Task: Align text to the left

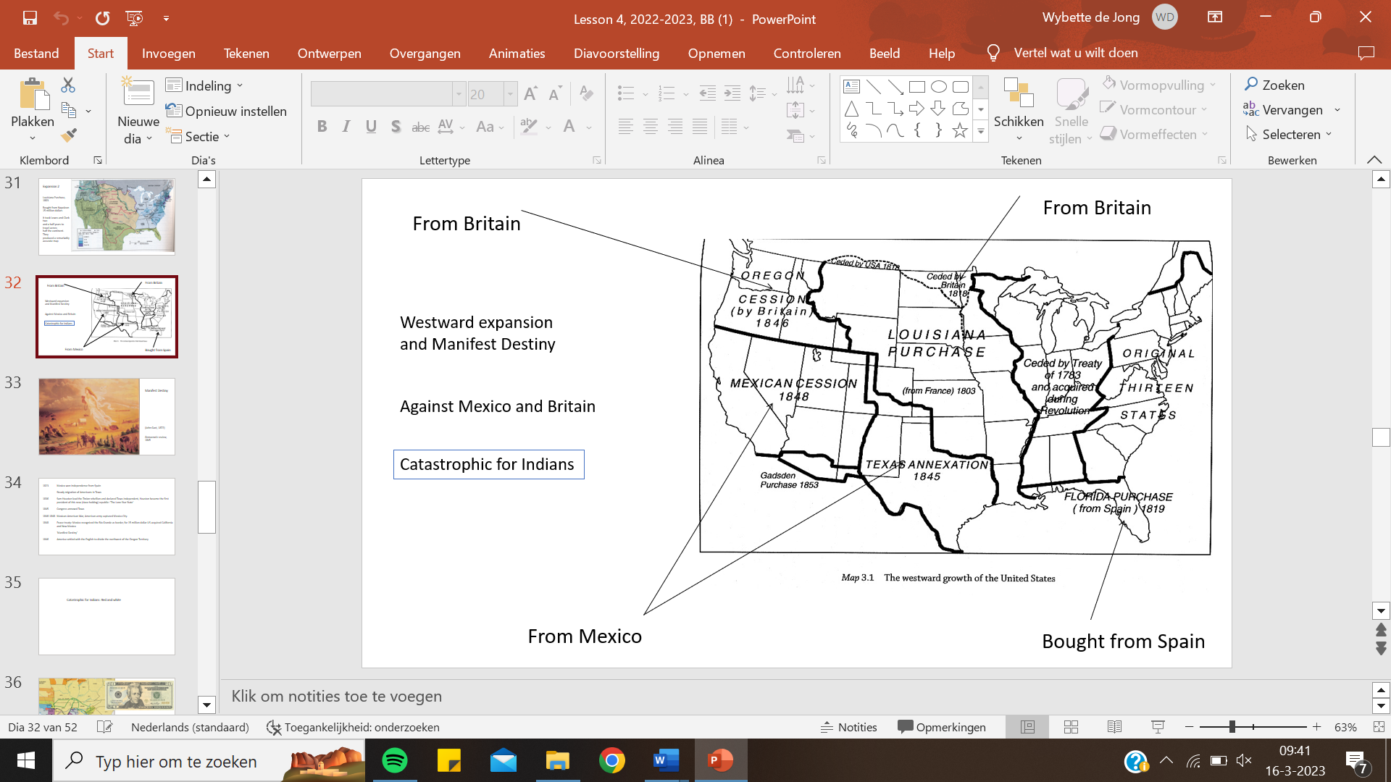Action: click(x=626, y=127)
